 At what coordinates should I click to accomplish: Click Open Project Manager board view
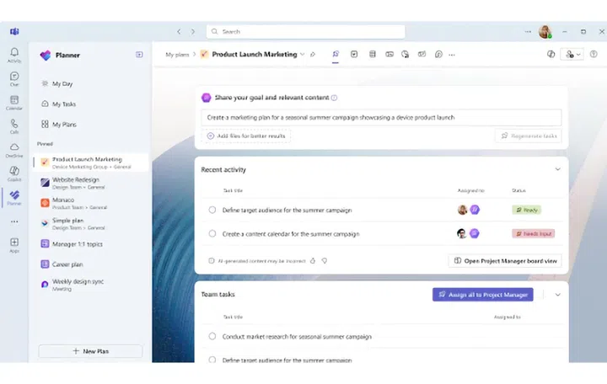tap(505, 261)
